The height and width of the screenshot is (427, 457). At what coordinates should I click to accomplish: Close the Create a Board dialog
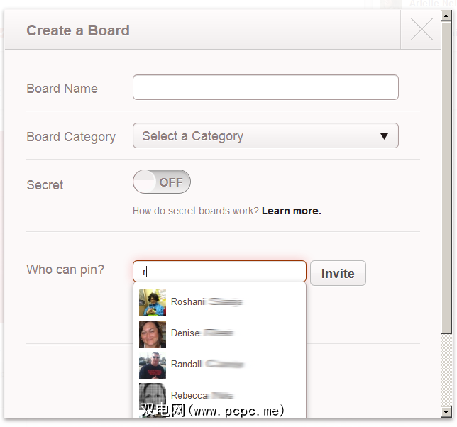(x=422, y=30)
